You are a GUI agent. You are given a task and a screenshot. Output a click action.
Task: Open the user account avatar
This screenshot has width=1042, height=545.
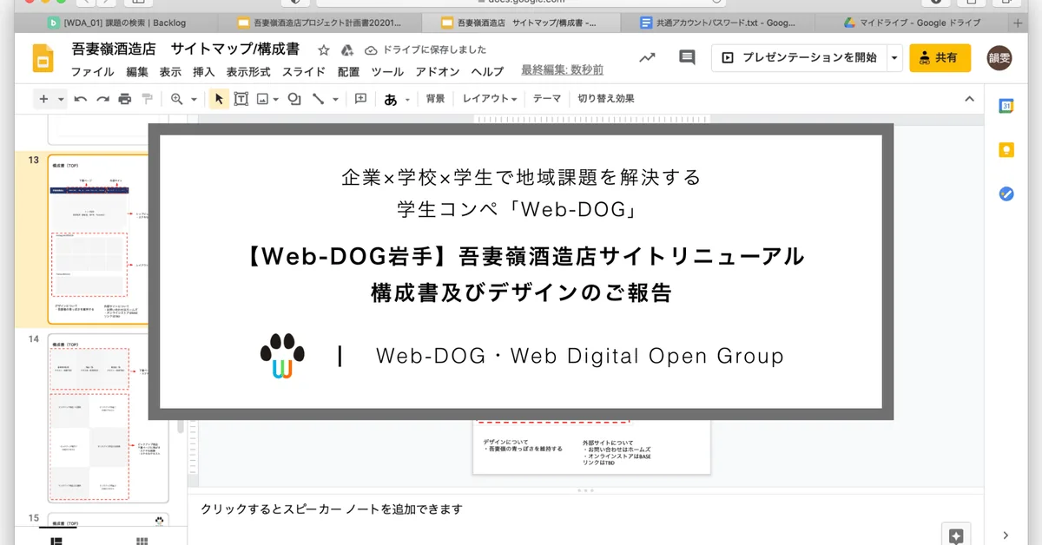tap(1000, 58)
